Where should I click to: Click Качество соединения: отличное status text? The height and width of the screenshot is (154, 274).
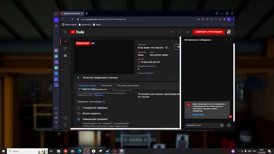point(100,78)
